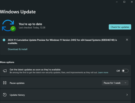Click the Download & install link

point(18,49)
